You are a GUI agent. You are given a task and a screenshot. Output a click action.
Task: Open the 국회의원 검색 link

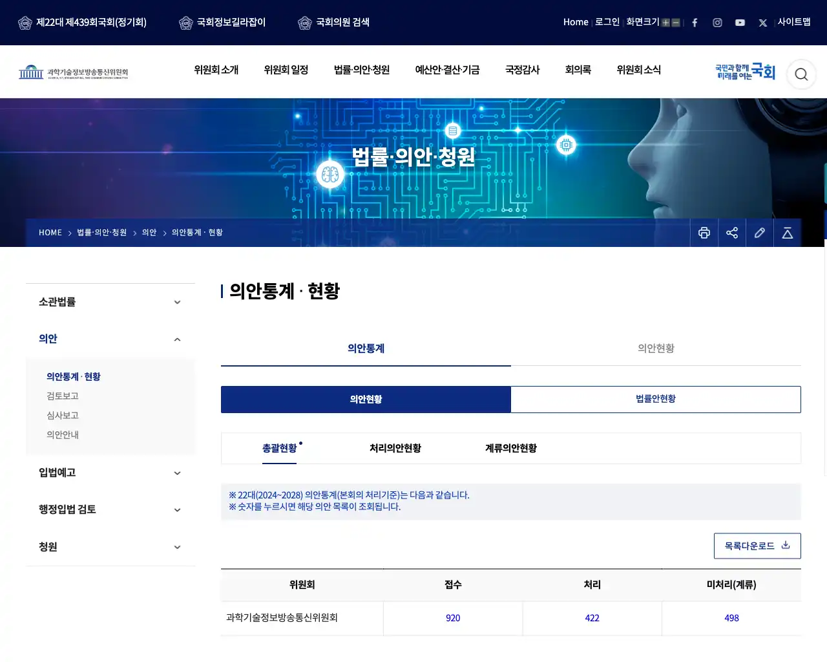click(x=334, y=23)
